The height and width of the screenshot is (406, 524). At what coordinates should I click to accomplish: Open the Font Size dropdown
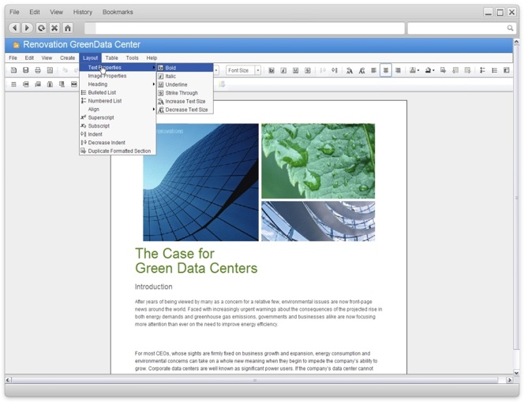point(257,70)
